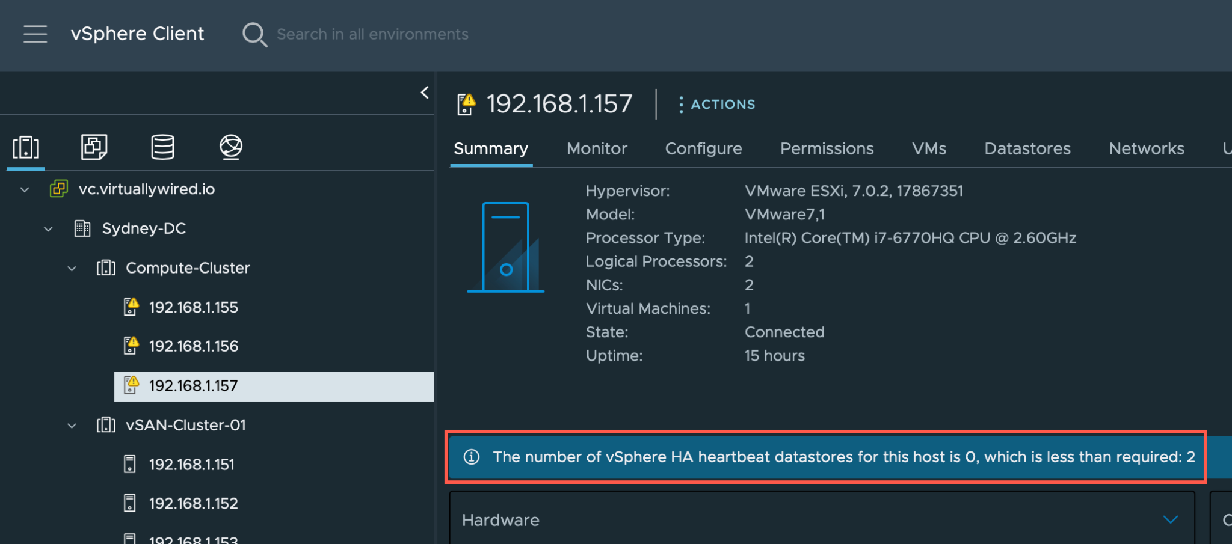This screenshot has height=544, width=1232.
Task: Click warning host icon for 192.168.1.155
Action: pos(131,307)
